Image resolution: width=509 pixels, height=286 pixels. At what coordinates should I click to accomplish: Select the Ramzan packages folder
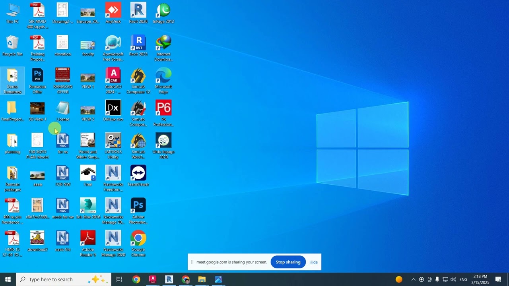pyautogui.click(x=12, y=179)
